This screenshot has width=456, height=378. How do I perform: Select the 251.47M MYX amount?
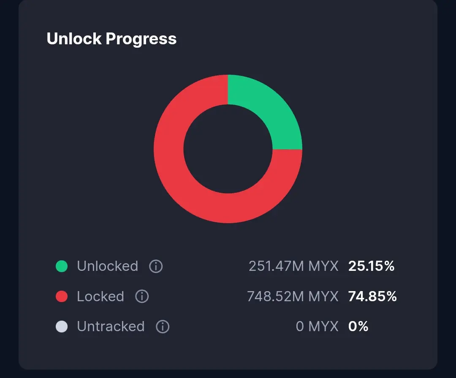(x=293, y=266)
